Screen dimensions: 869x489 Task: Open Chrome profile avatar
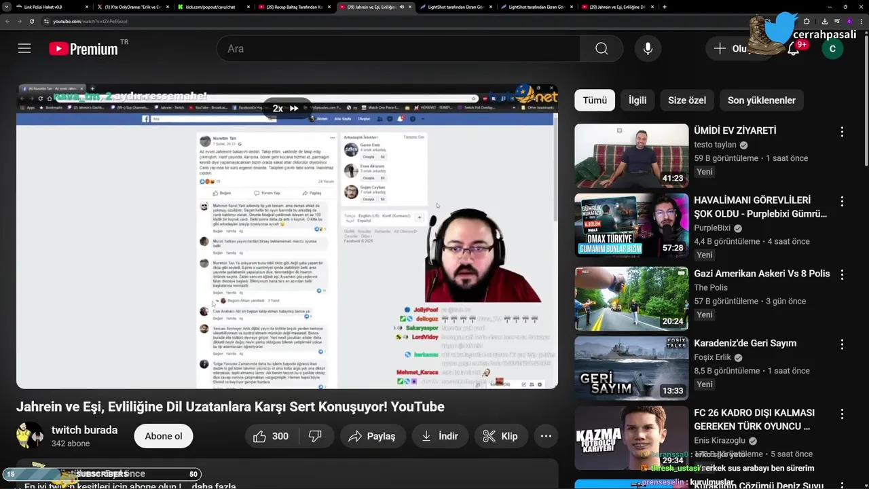[x=849, y=21]
